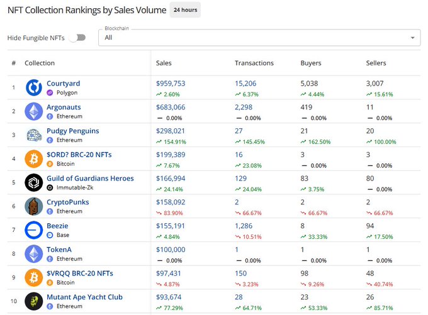Open the Courtyard collection link
428x315 pixels.
coord(64,84)
